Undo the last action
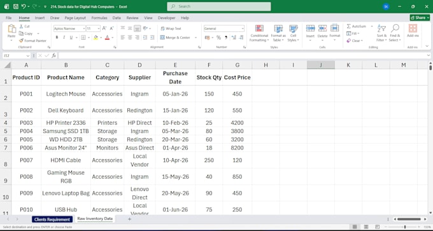 click(x=24, y=6)
